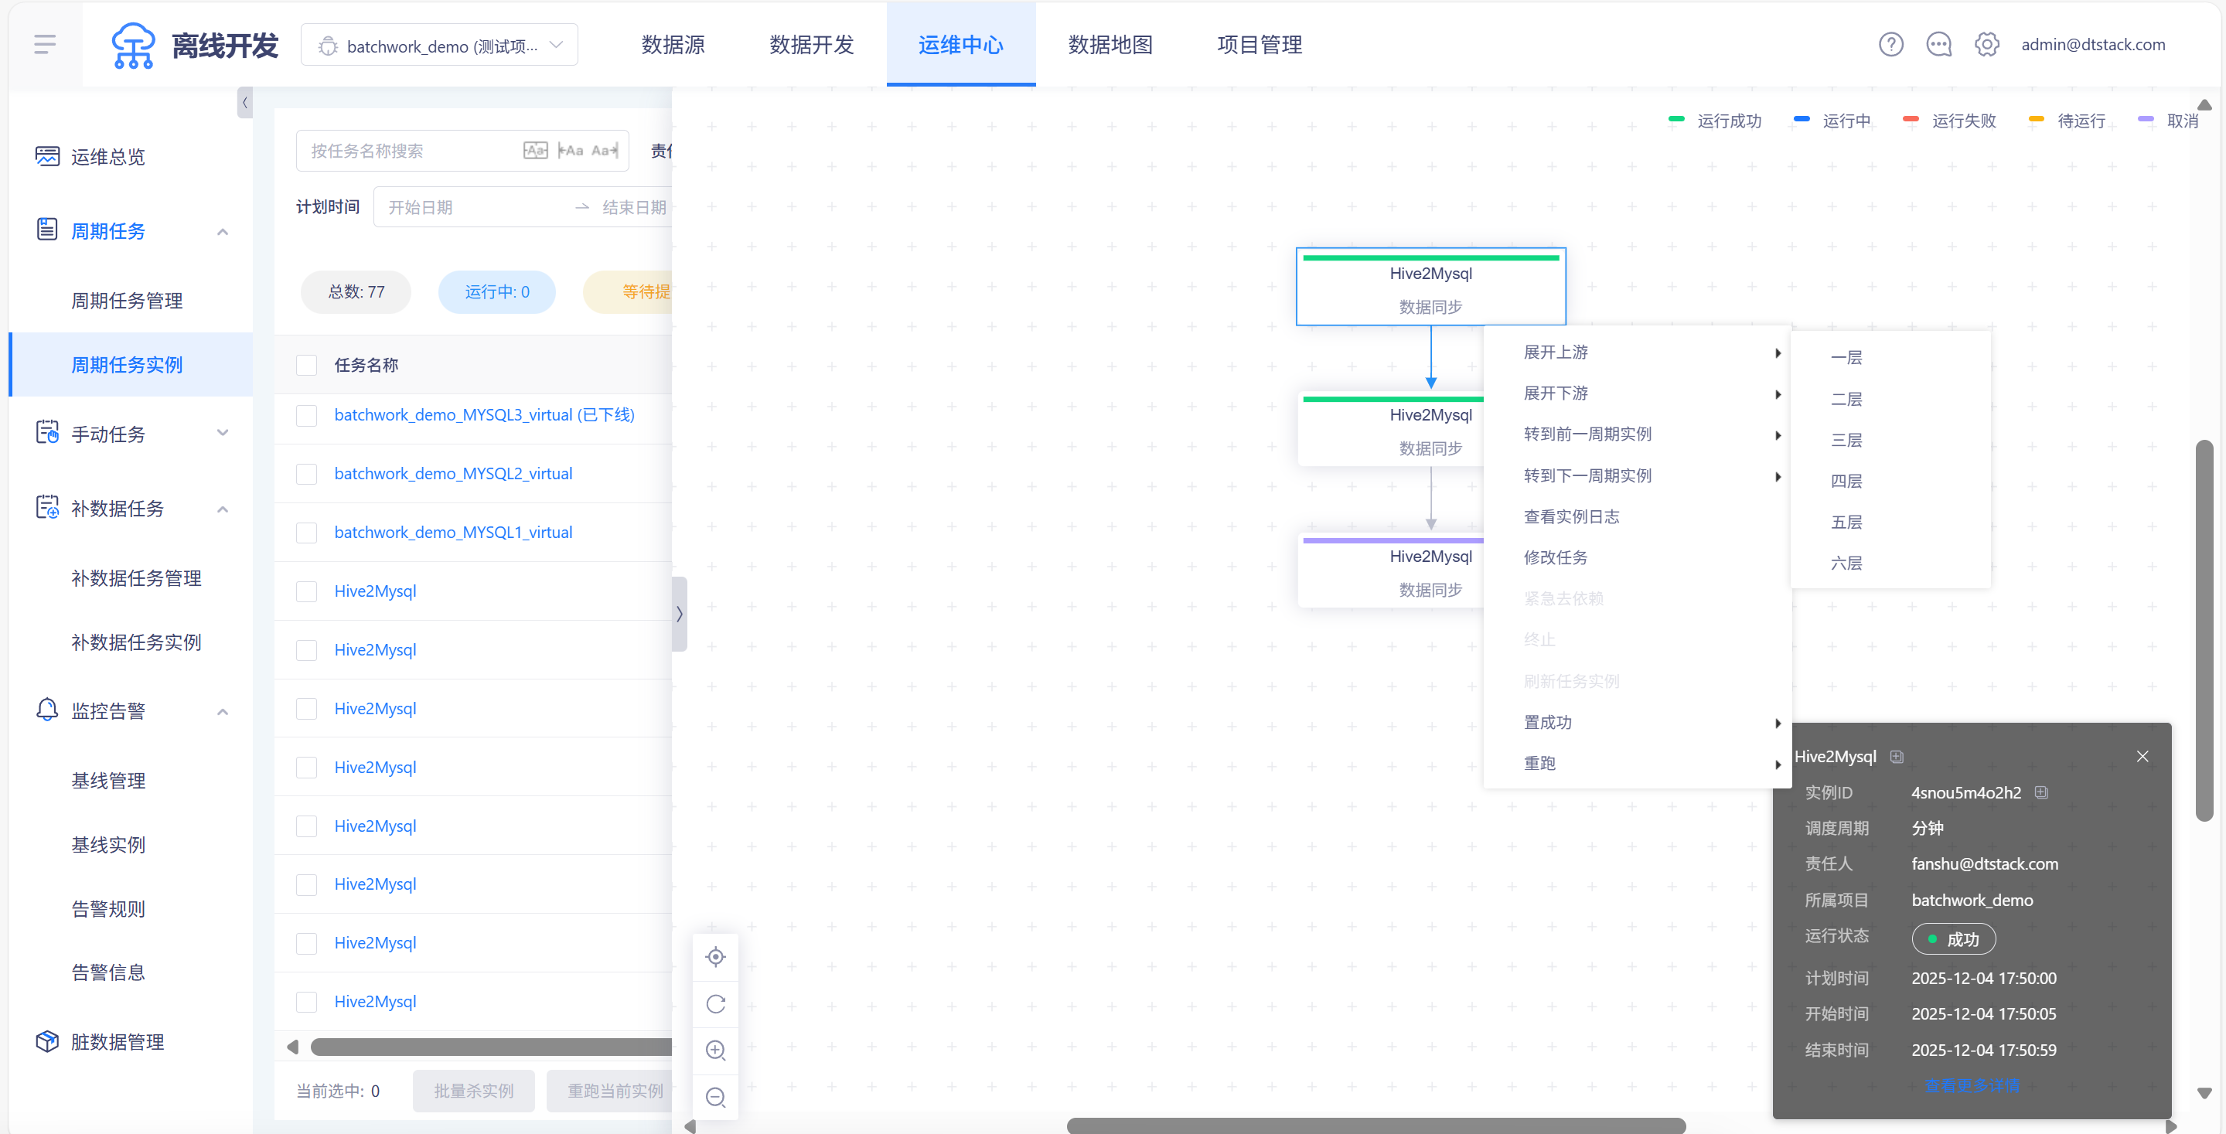Click the 手动任务 sidebar icon

click(47, 433)
